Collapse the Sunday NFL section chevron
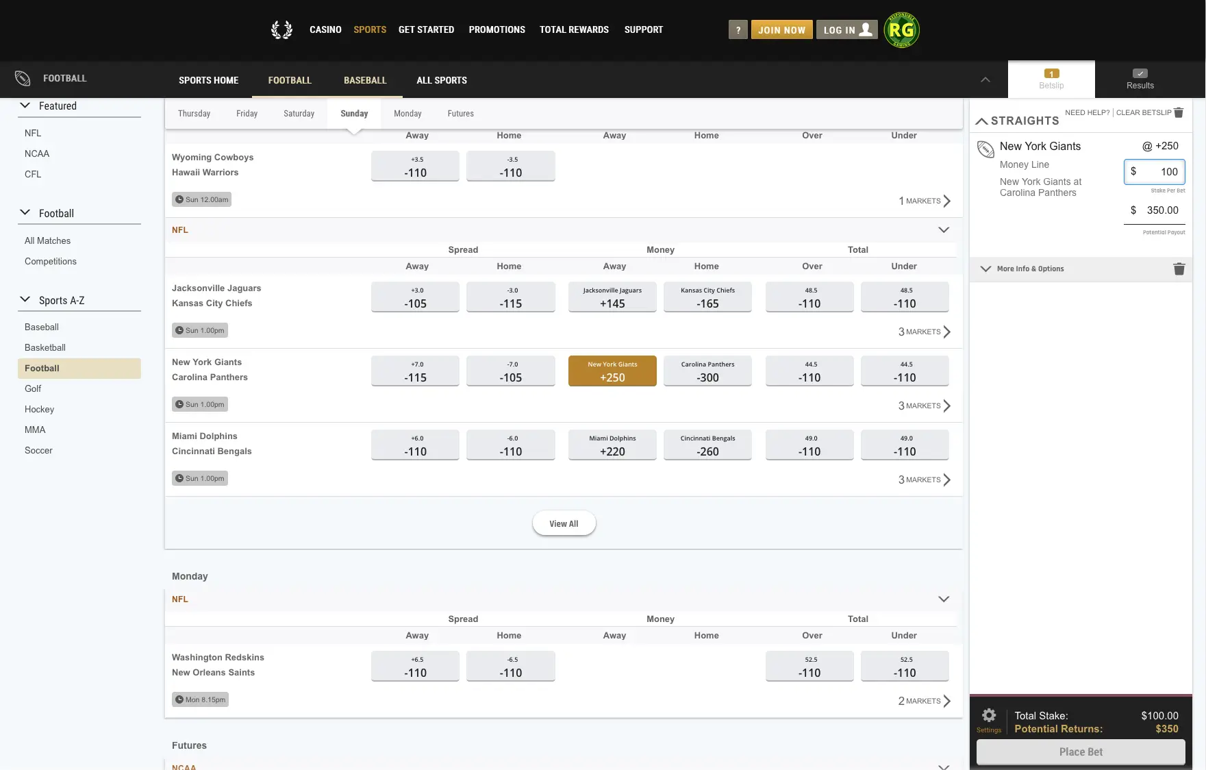This screenshot has width=1206, height=770. tap(943, 229)
